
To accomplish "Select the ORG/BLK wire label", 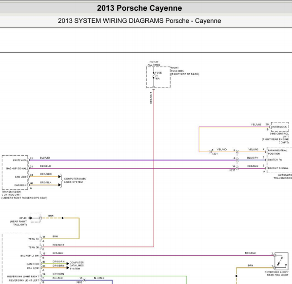I will (x=45, y=183).
